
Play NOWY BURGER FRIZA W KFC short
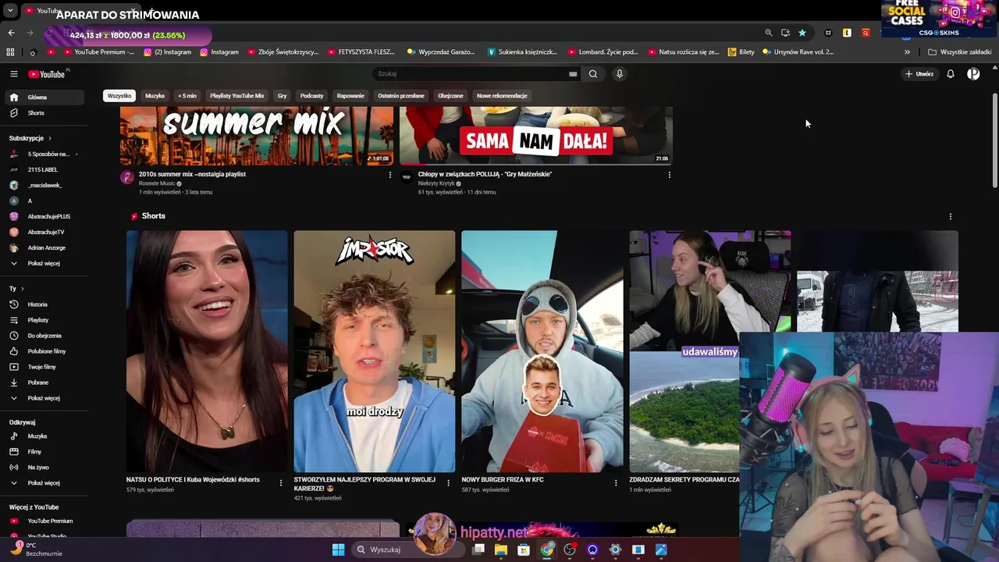[x=542, y=351]
